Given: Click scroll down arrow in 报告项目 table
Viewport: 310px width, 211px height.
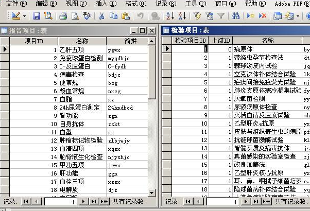Looking at the screenshot, I should pyautogui.click(x=151, y=192).
